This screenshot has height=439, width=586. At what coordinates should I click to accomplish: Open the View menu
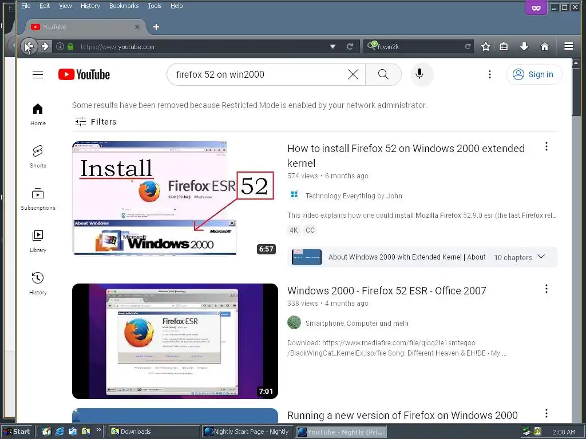(65, 6)
